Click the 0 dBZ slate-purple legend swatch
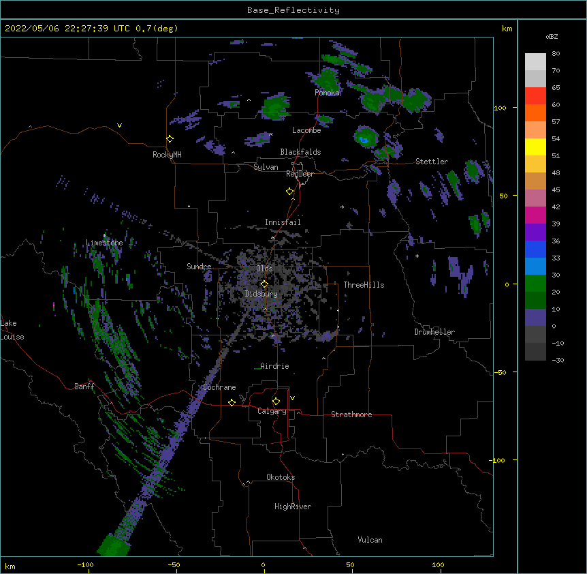The image size is (587, 574). pos(535,318)
